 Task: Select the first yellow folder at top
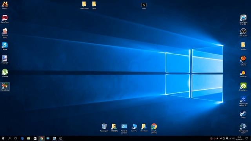(84, 5)
